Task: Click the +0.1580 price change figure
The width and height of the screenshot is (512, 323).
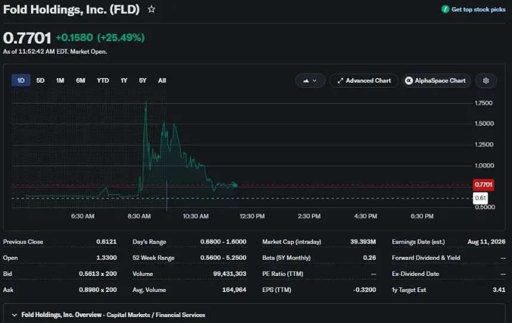Action: [74, 38]
